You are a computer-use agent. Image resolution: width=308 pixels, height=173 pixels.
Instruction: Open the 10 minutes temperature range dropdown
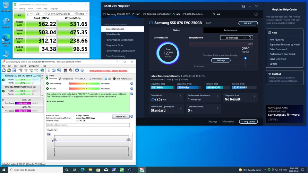pyautogui.click(x=234, y=38)
